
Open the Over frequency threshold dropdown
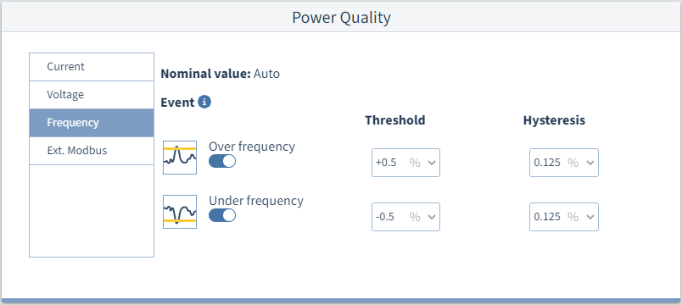pyautogui.click(x=405, y=163)
